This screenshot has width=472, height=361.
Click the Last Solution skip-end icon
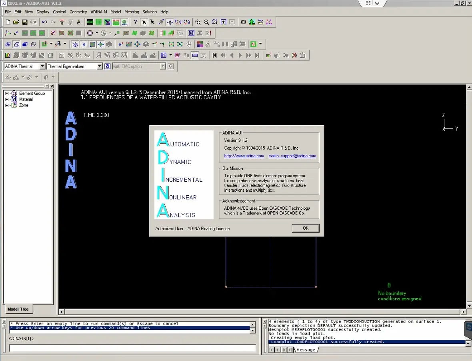(x=257, y=55)
